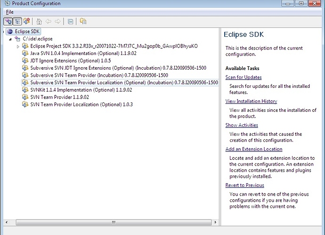The image size is (325, 235).
Task: Click SVN Team Provider Localization 1.0.3 icon
Action: (x=25, y=104)
